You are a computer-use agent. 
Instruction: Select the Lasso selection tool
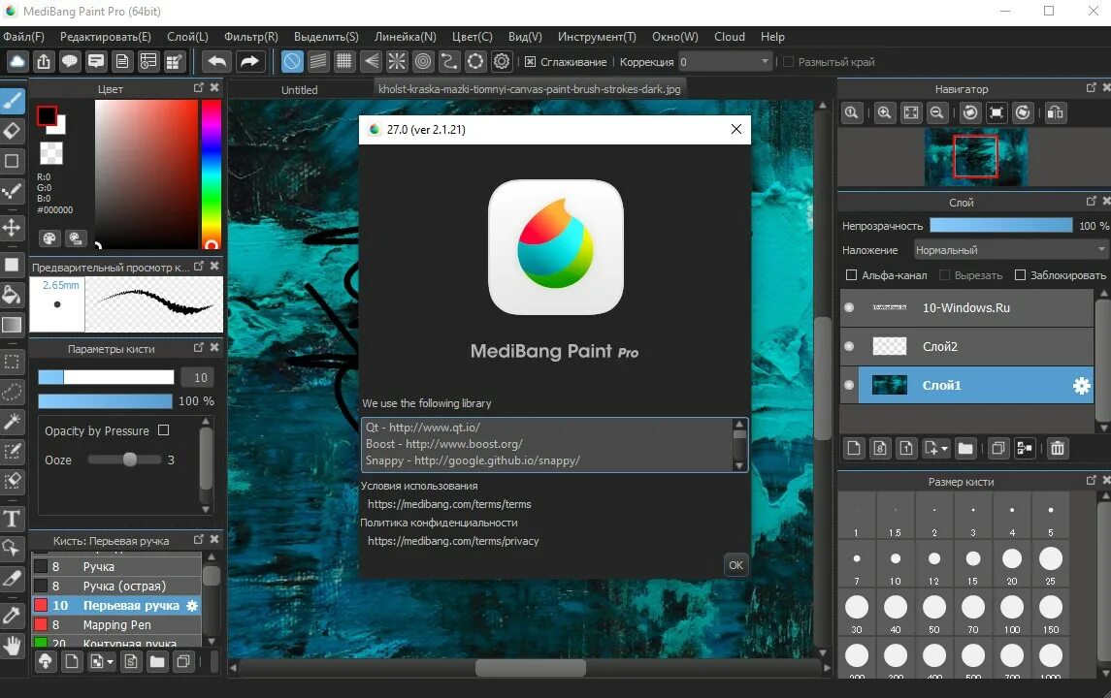pyautogui.click(x=12, y=392)
